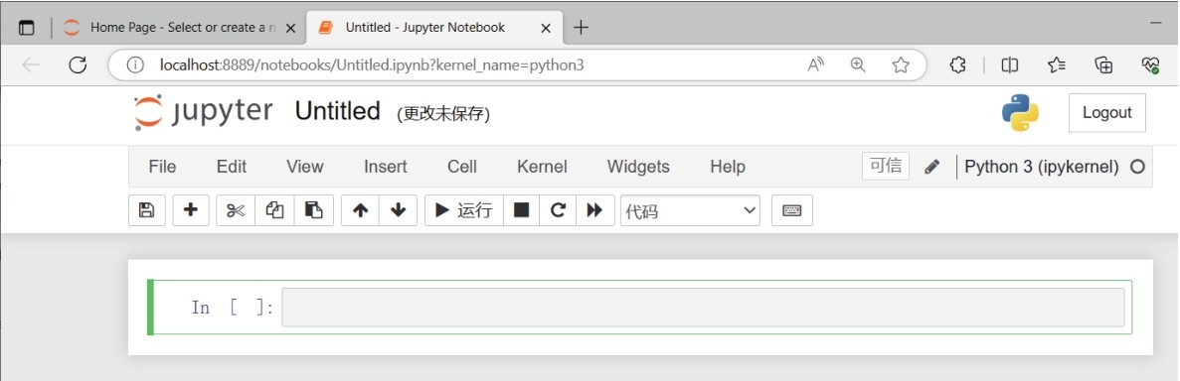This screenshot has width=1180, height=381.
Task: Open the Collections icon
Action: coord(1104,65)
